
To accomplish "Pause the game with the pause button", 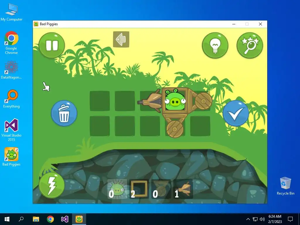I will [x=52, y=45].
